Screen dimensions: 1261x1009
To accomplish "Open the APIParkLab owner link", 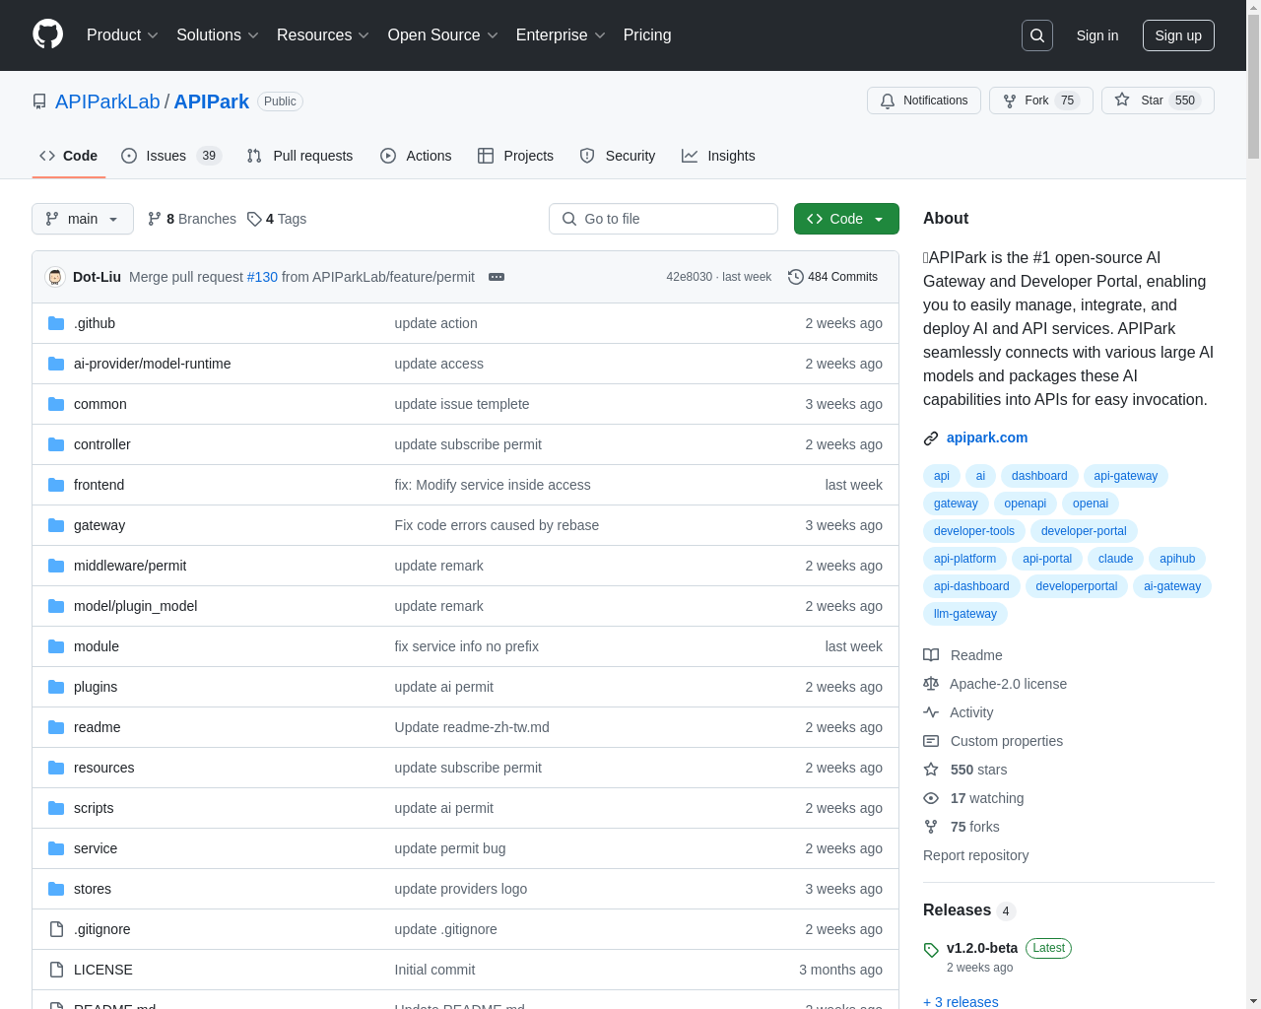I will click(x=107, y=101).
